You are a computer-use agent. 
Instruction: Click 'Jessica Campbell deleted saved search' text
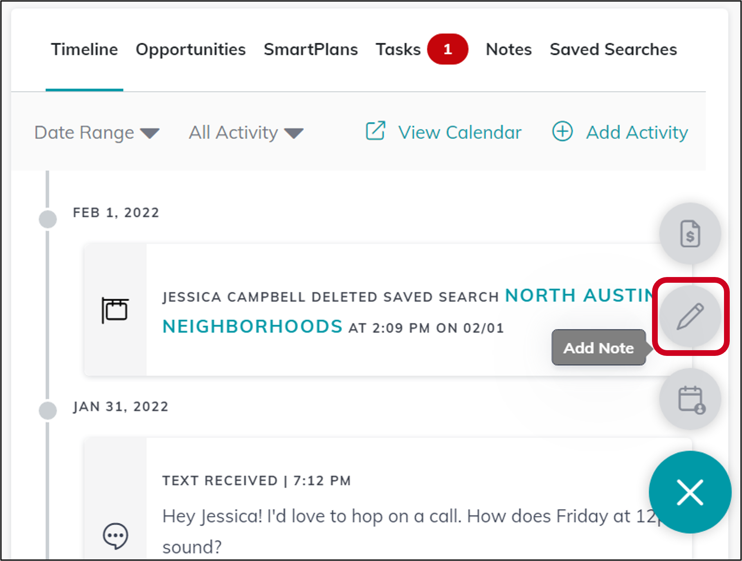pyautogui.click(x=331, y=297)
